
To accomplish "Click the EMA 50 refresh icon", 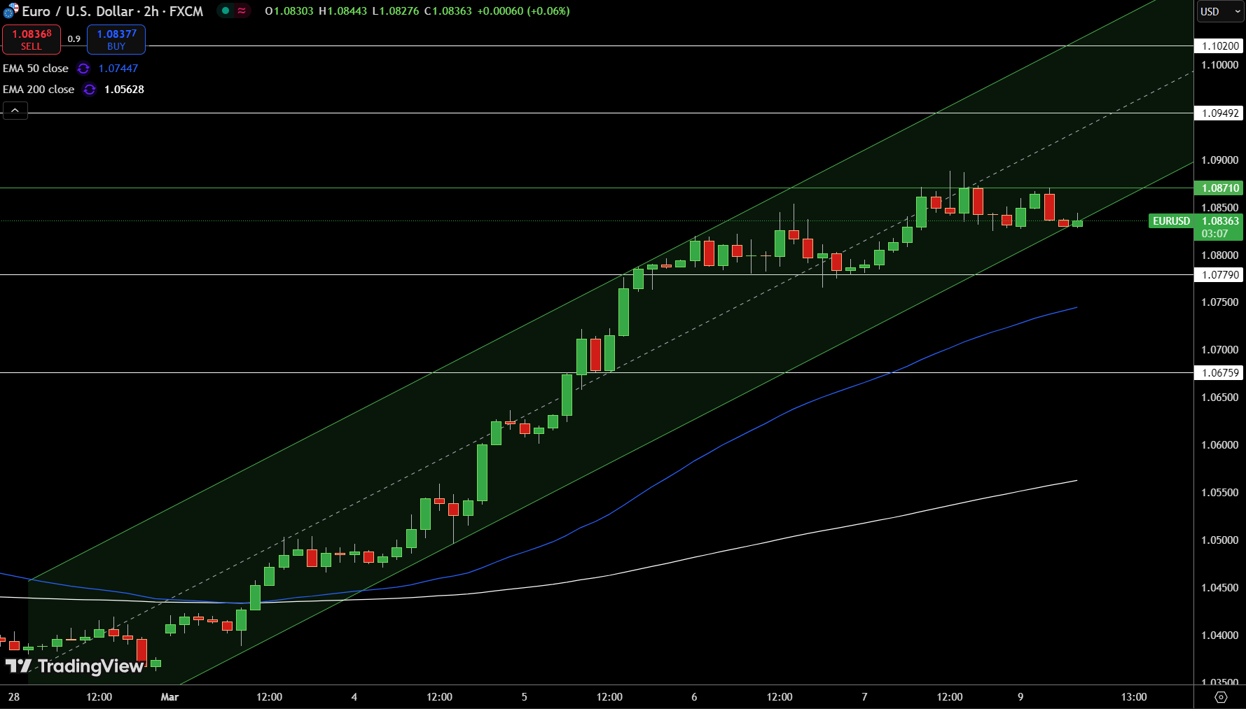I will point(83,69).
